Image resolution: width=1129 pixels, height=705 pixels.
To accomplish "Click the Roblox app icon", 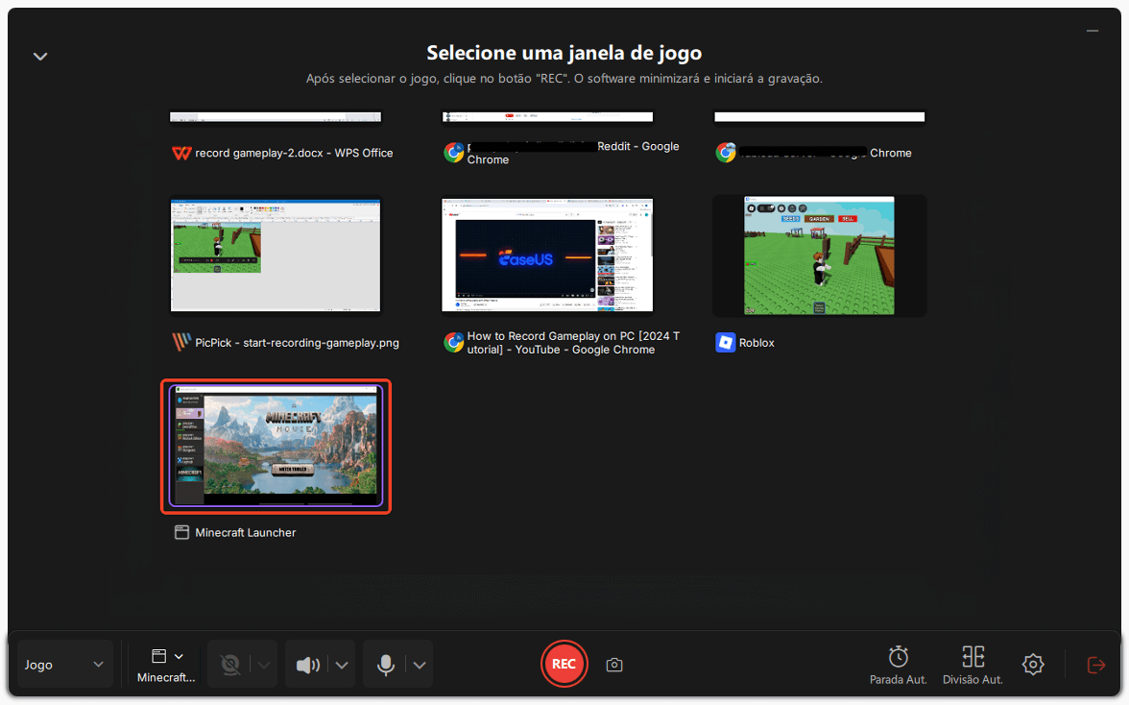I will (x=725, y=343).
